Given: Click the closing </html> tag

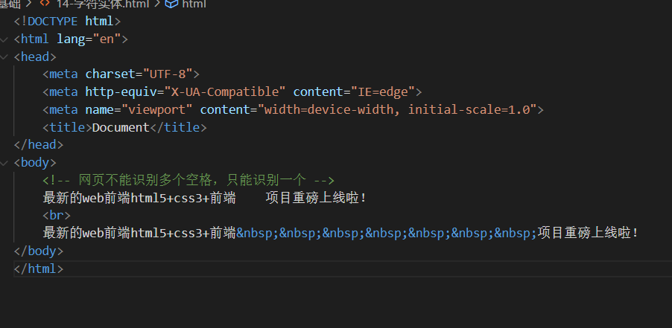Looking at the screenshot, I should tap(39, 268).
